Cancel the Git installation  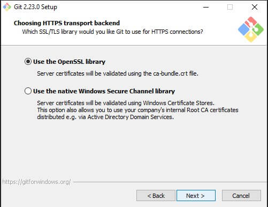pos(241,196)
